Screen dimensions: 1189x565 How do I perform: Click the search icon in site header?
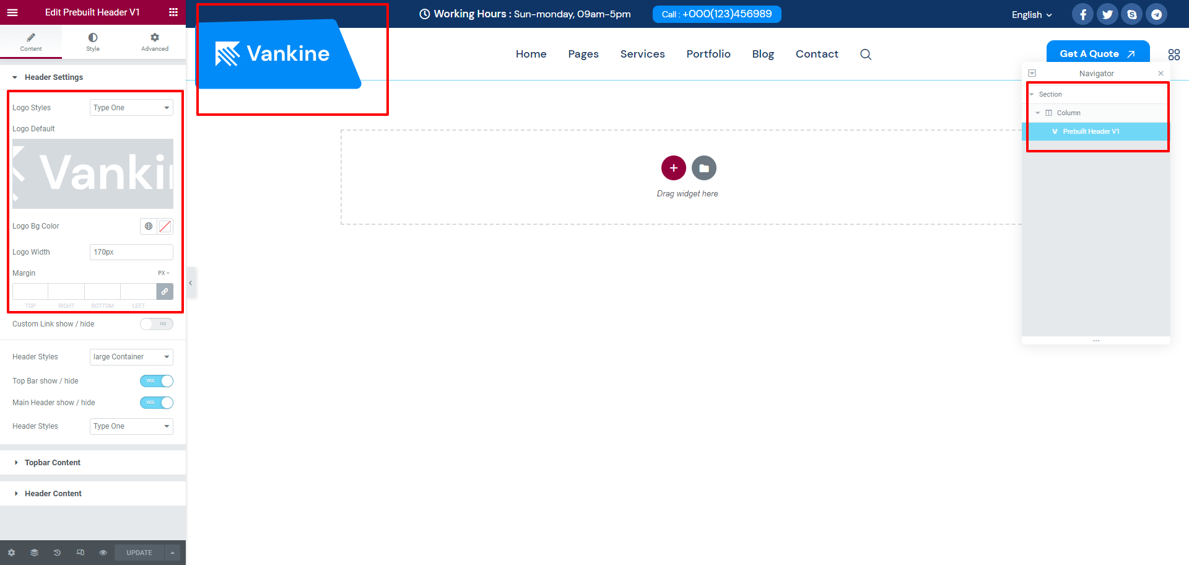(x=866, y=55)
